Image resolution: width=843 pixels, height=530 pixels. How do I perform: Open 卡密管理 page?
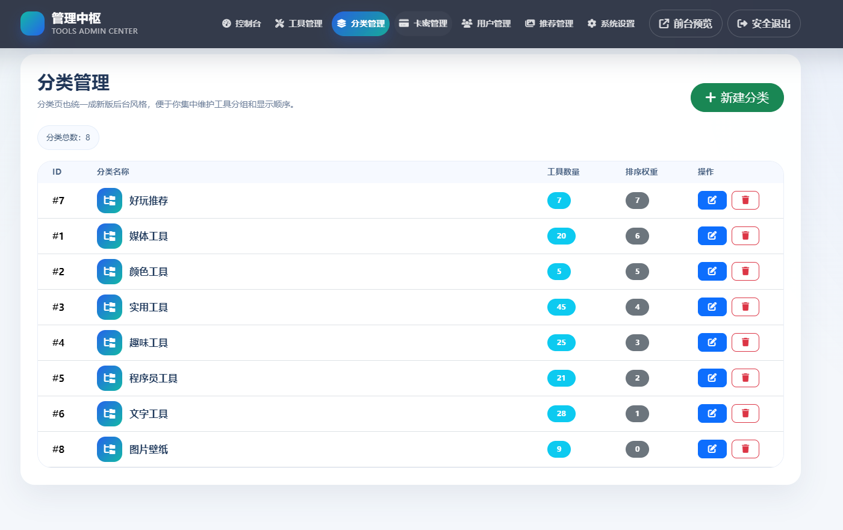tap(423, 23)
